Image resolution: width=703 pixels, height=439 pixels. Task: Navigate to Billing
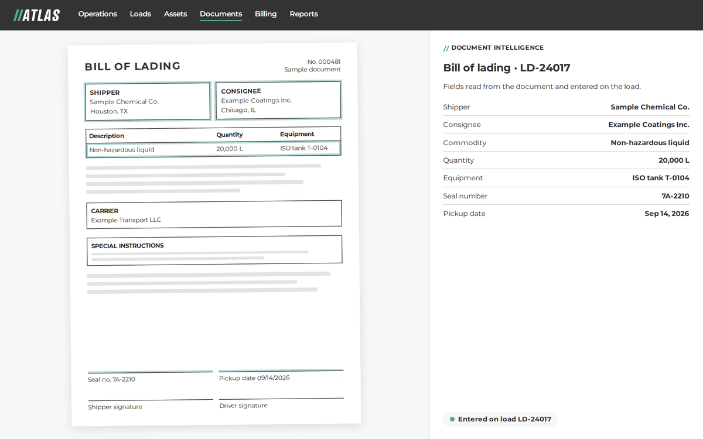265,14
